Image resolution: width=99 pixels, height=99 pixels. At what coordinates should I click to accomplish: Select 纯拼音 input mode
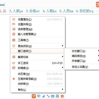(x=38, y=84)
